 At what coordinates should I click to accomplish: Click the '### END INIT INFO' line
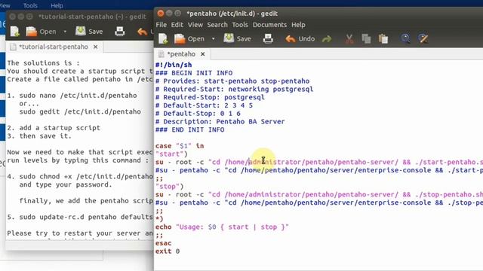tap(189, 129)
